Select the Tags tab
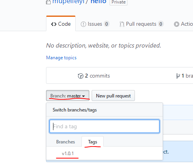This screenshot has width=193, height=168. click(92, 141)
